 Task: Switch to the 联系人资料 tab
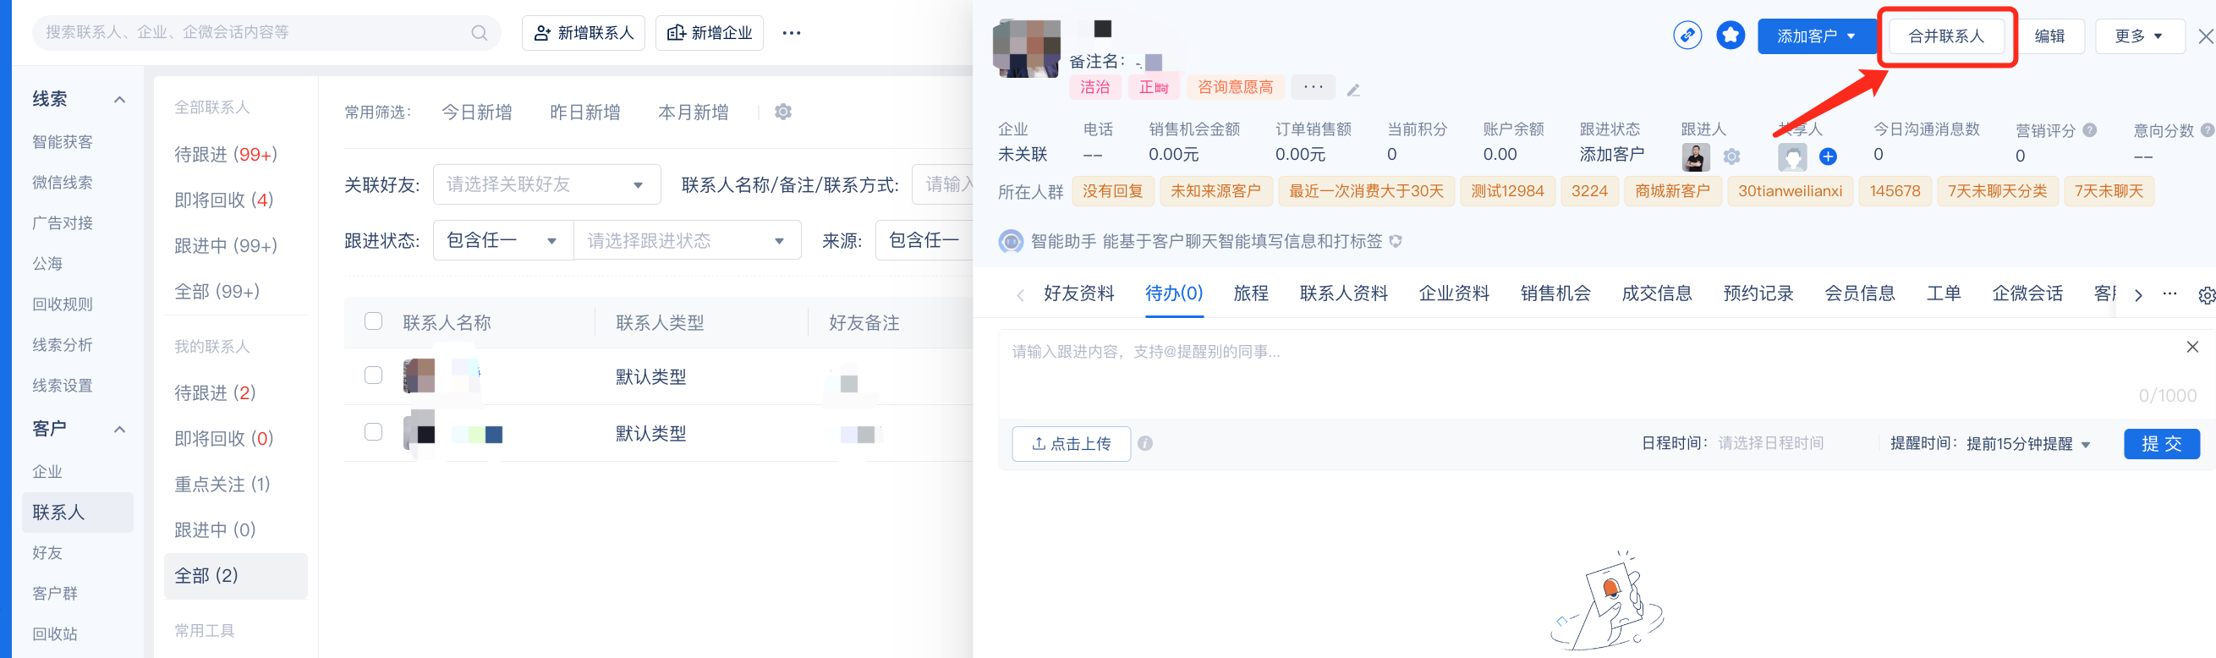click(1343, 293)
